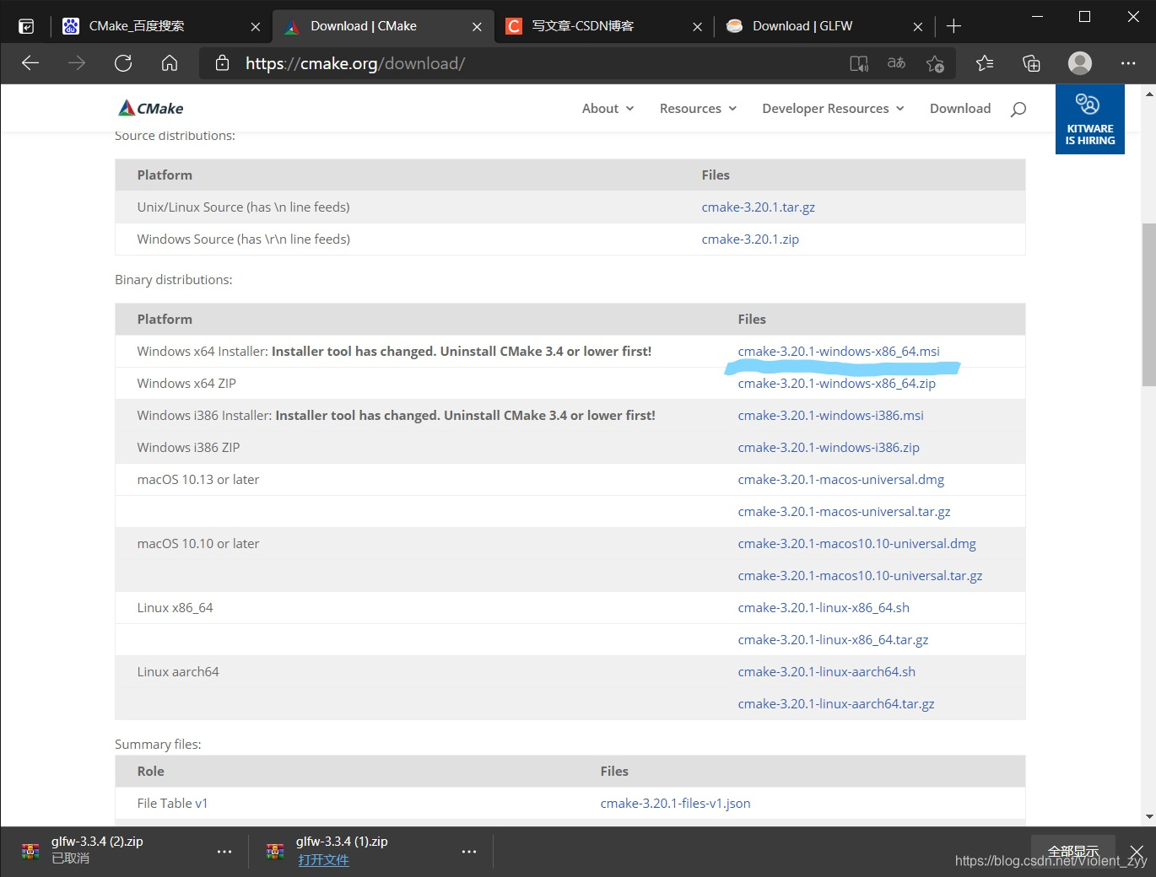1156x877 pixels.
Task: Switch to the 写文章-CSDN博客 tab
Action: click(602, 26)
